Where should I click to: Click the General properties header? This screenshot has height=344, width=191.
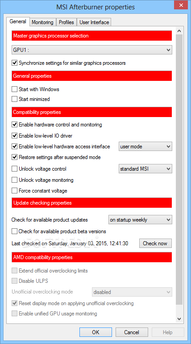click(x=92, y=76)
